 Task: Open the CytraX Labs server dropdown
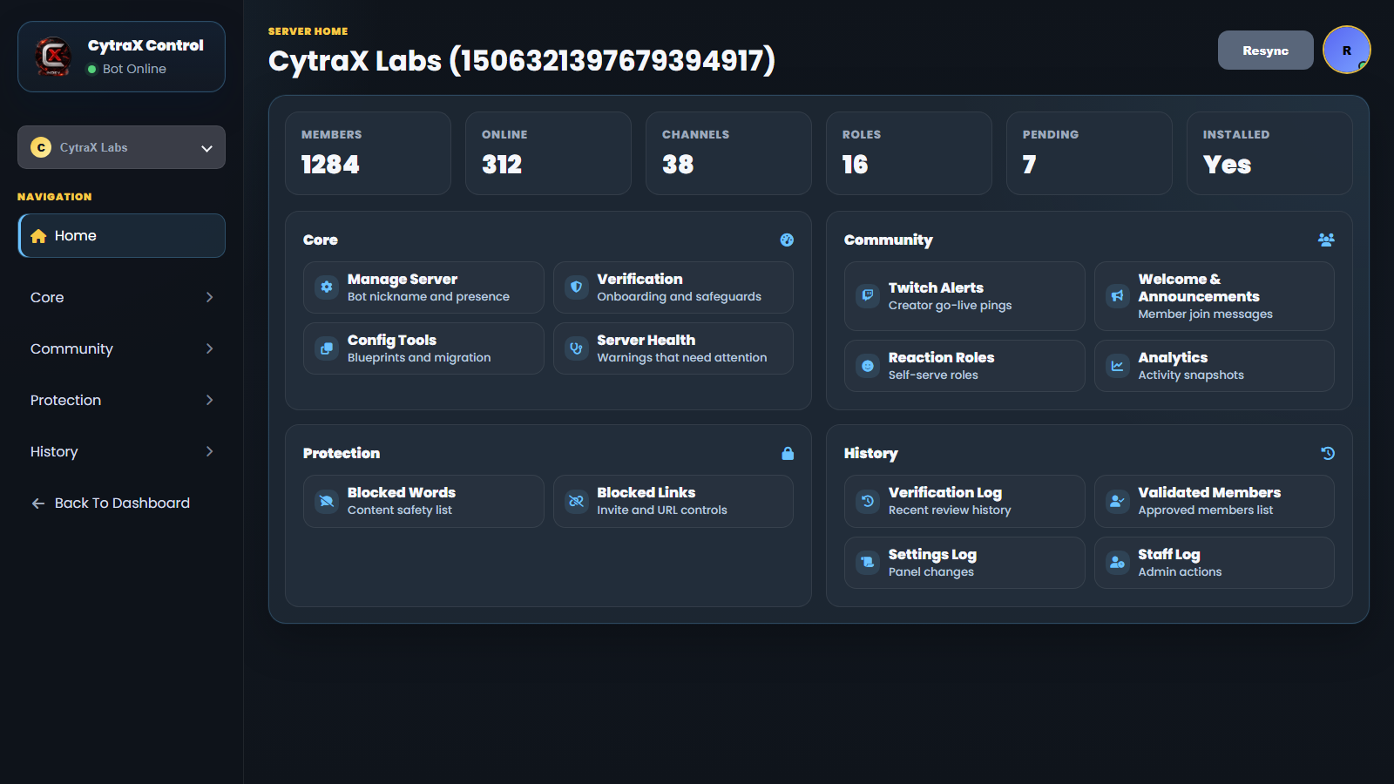pyautogui.click(x=121, y=147)
